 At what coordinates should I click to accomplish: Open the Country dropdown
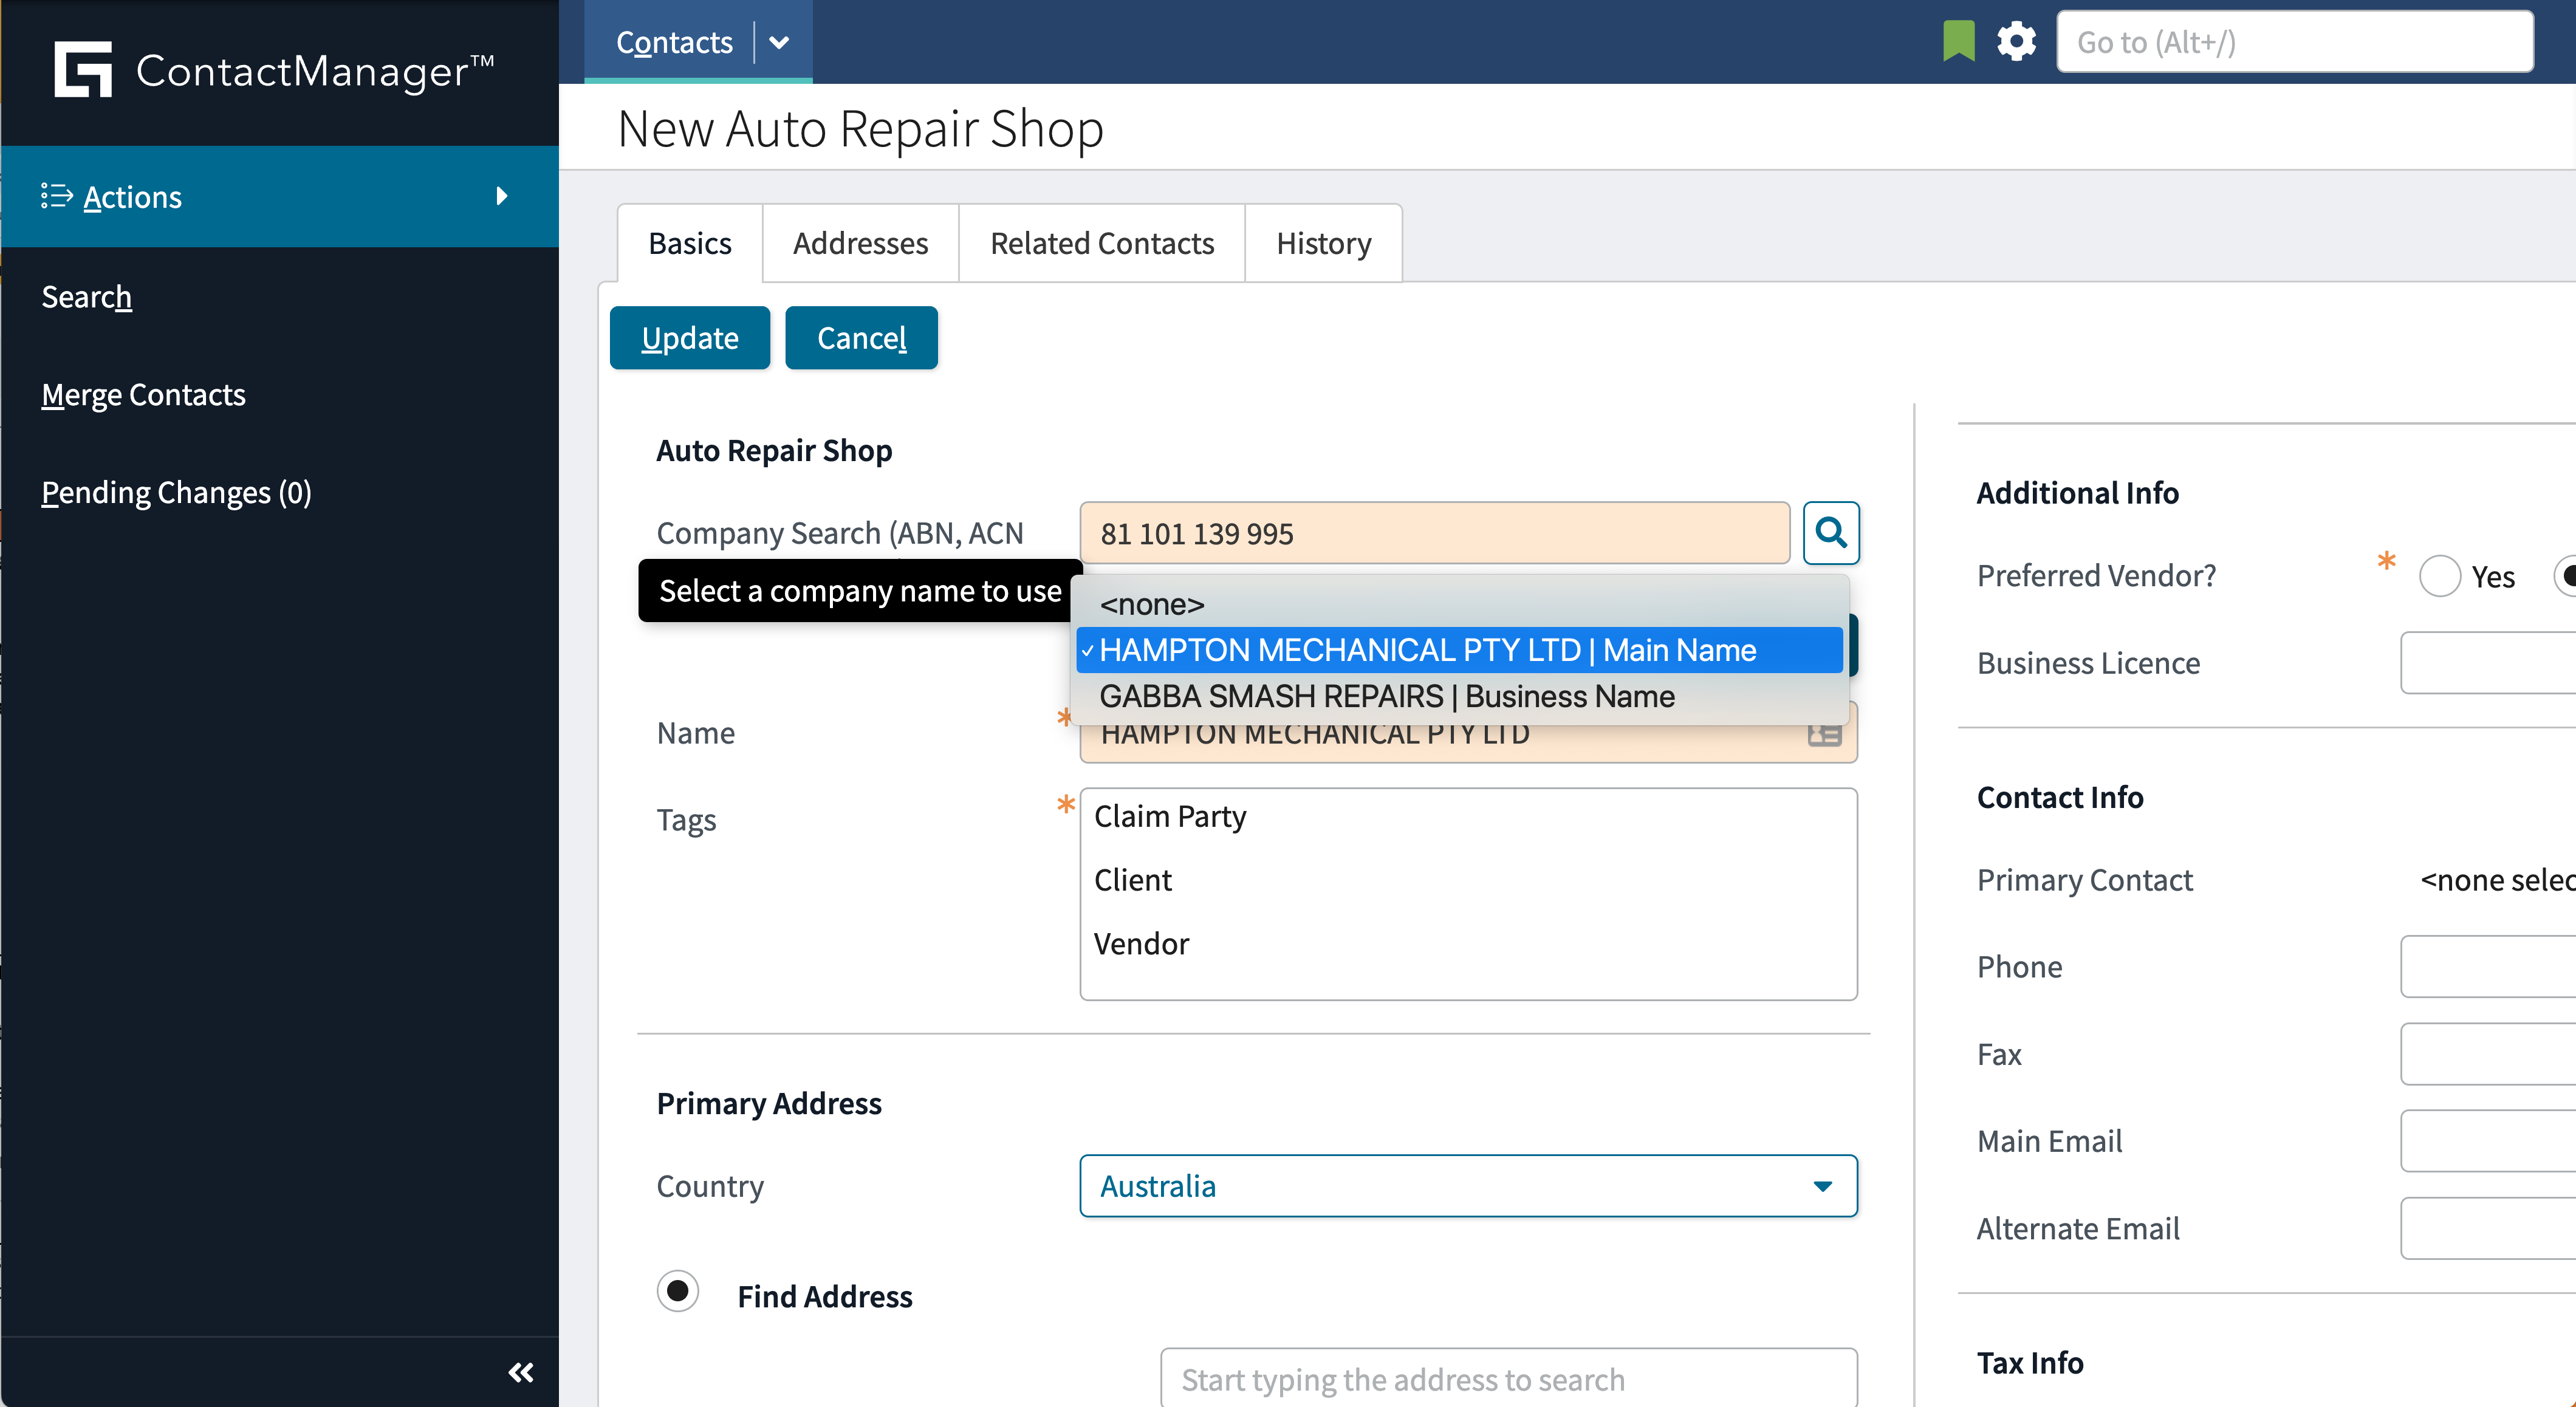coord(1468,1186)
